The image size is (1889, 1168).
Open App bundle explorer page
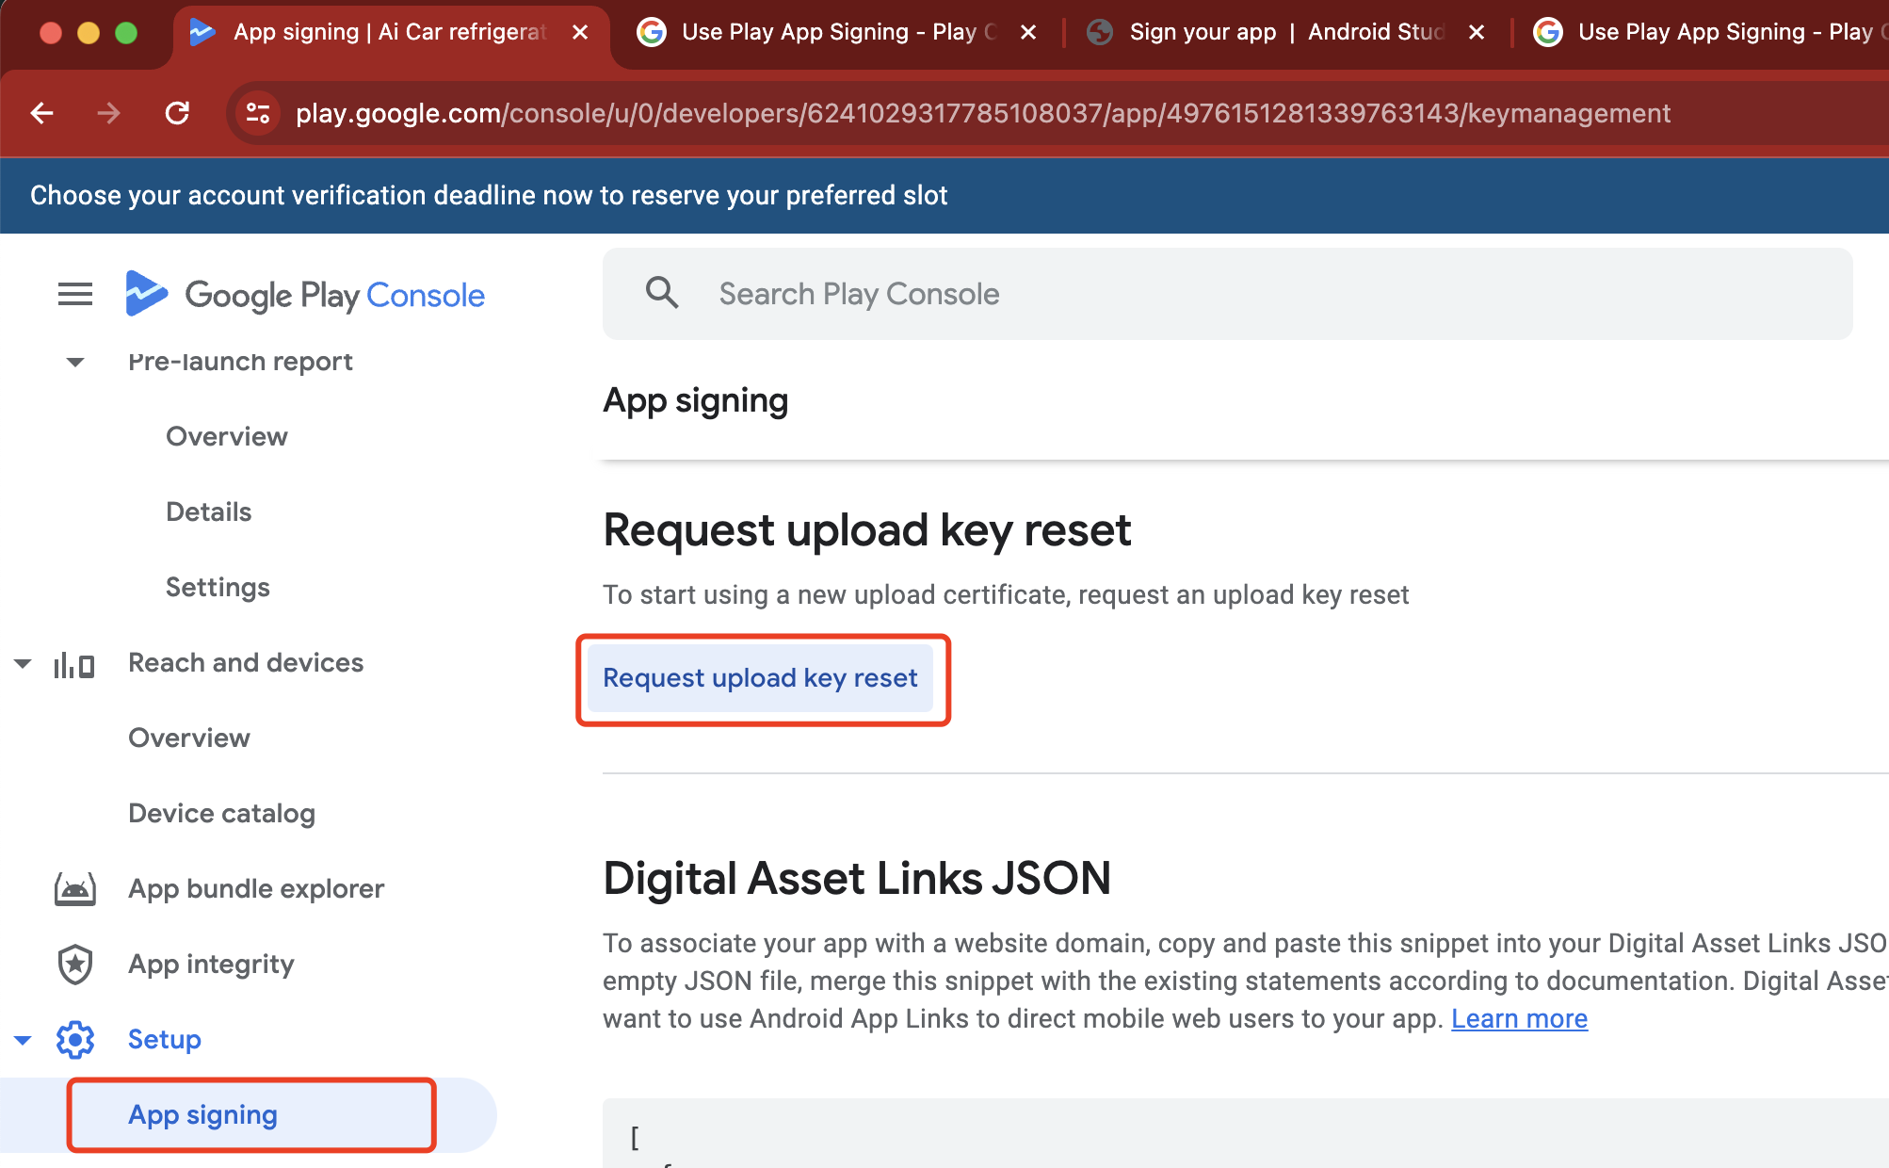point(256,889)
